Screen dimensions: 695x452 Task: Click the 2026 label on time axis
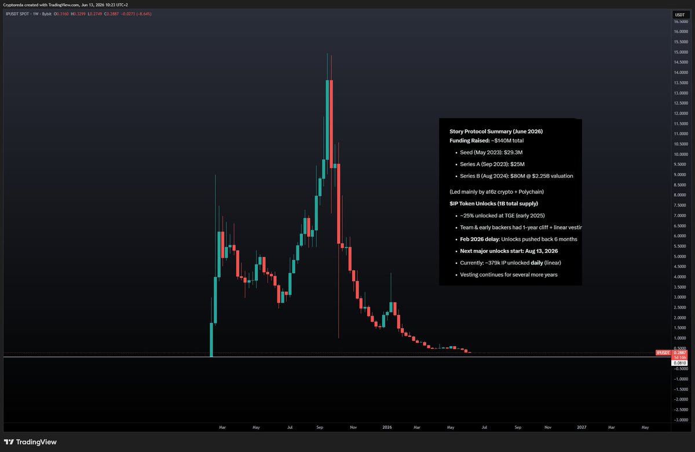coord(387,428)
